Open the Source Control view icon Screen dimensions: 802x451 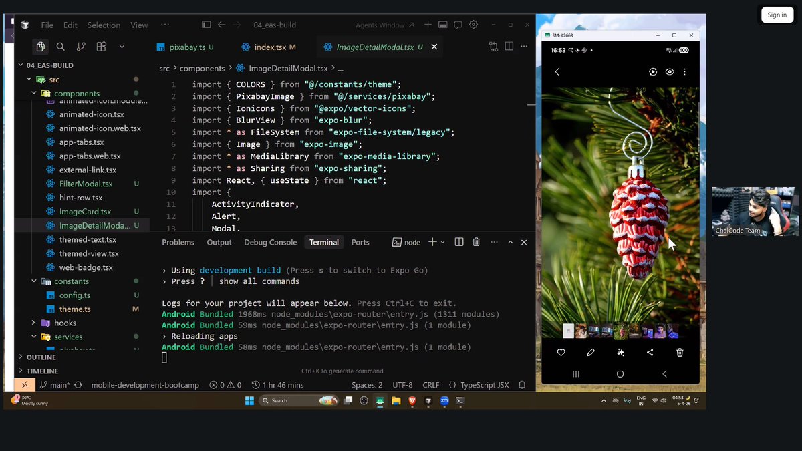(x=81, y=47)
